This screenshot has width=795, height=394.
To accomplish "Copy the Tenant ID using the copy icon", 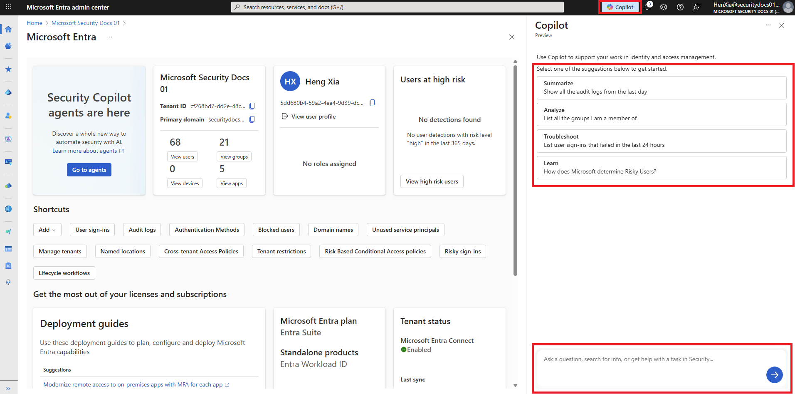I will 252,106.
